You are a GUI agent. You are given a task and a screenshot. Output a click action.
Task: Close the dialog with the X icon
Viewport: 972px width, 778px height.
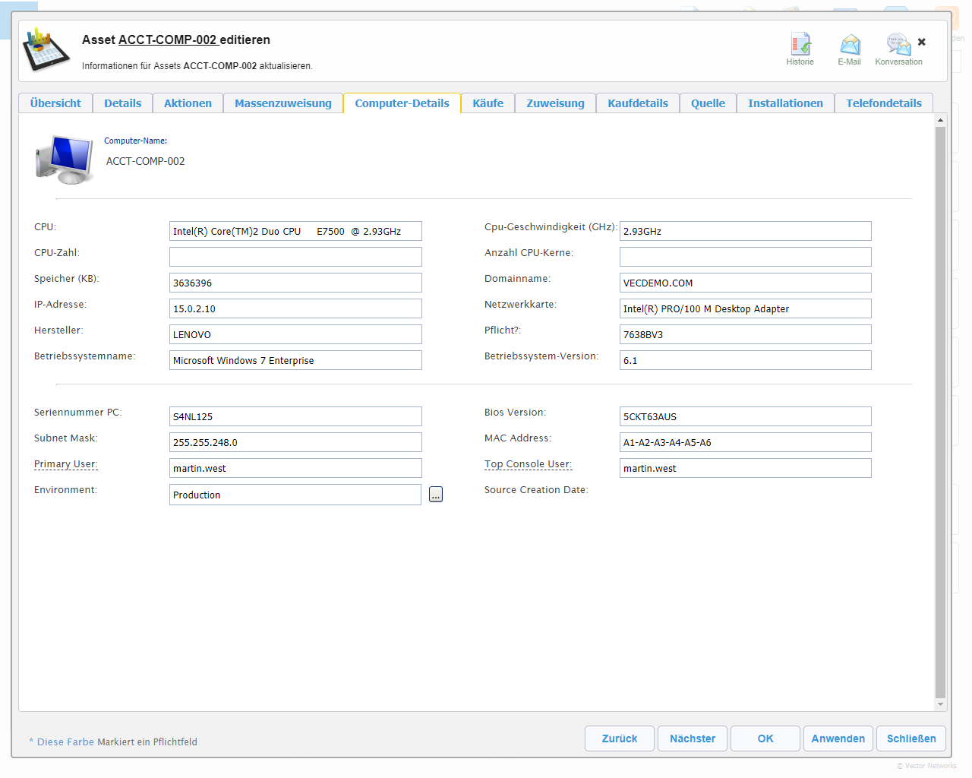[x=922, y=42]
